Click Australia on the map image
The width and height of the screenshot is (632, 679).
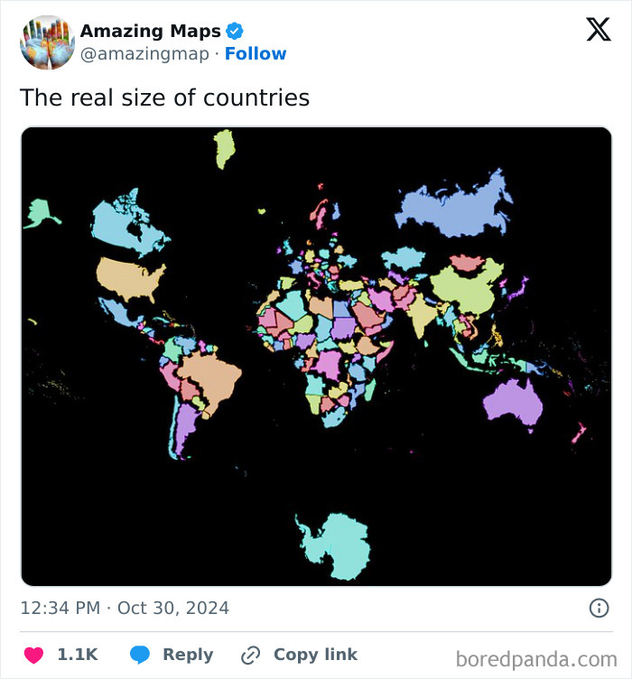(512, 404)
